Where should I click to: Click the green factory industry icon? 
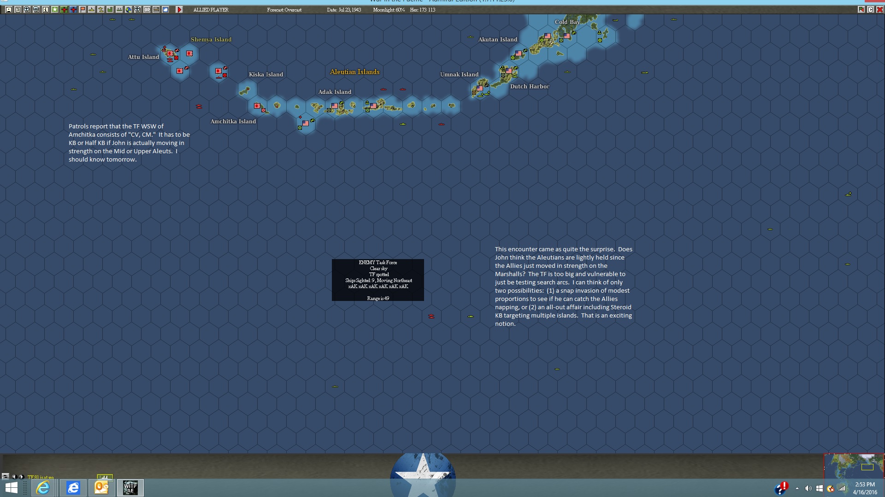(110, 10)
